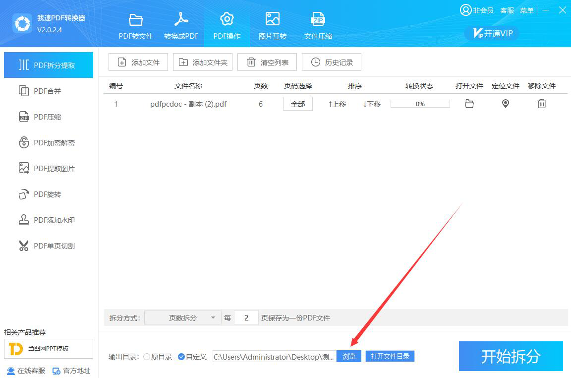Viewport: 571px width, 378px height.
Task: Select 自定义 output directory radio button
Action: (181, 357)
